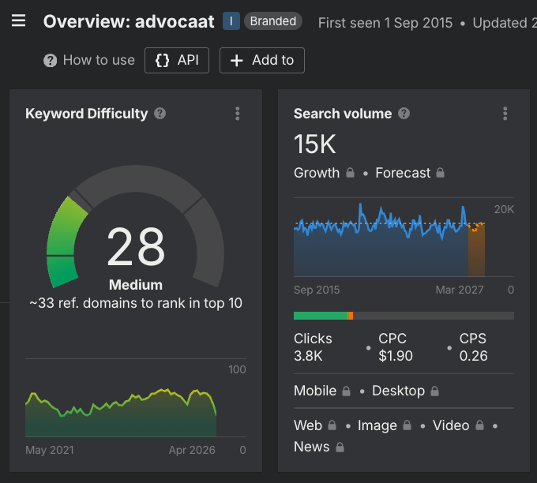The height and width of the screenshot is (483, 537).
Task: Click the Add to button
Action: (262, 60)
